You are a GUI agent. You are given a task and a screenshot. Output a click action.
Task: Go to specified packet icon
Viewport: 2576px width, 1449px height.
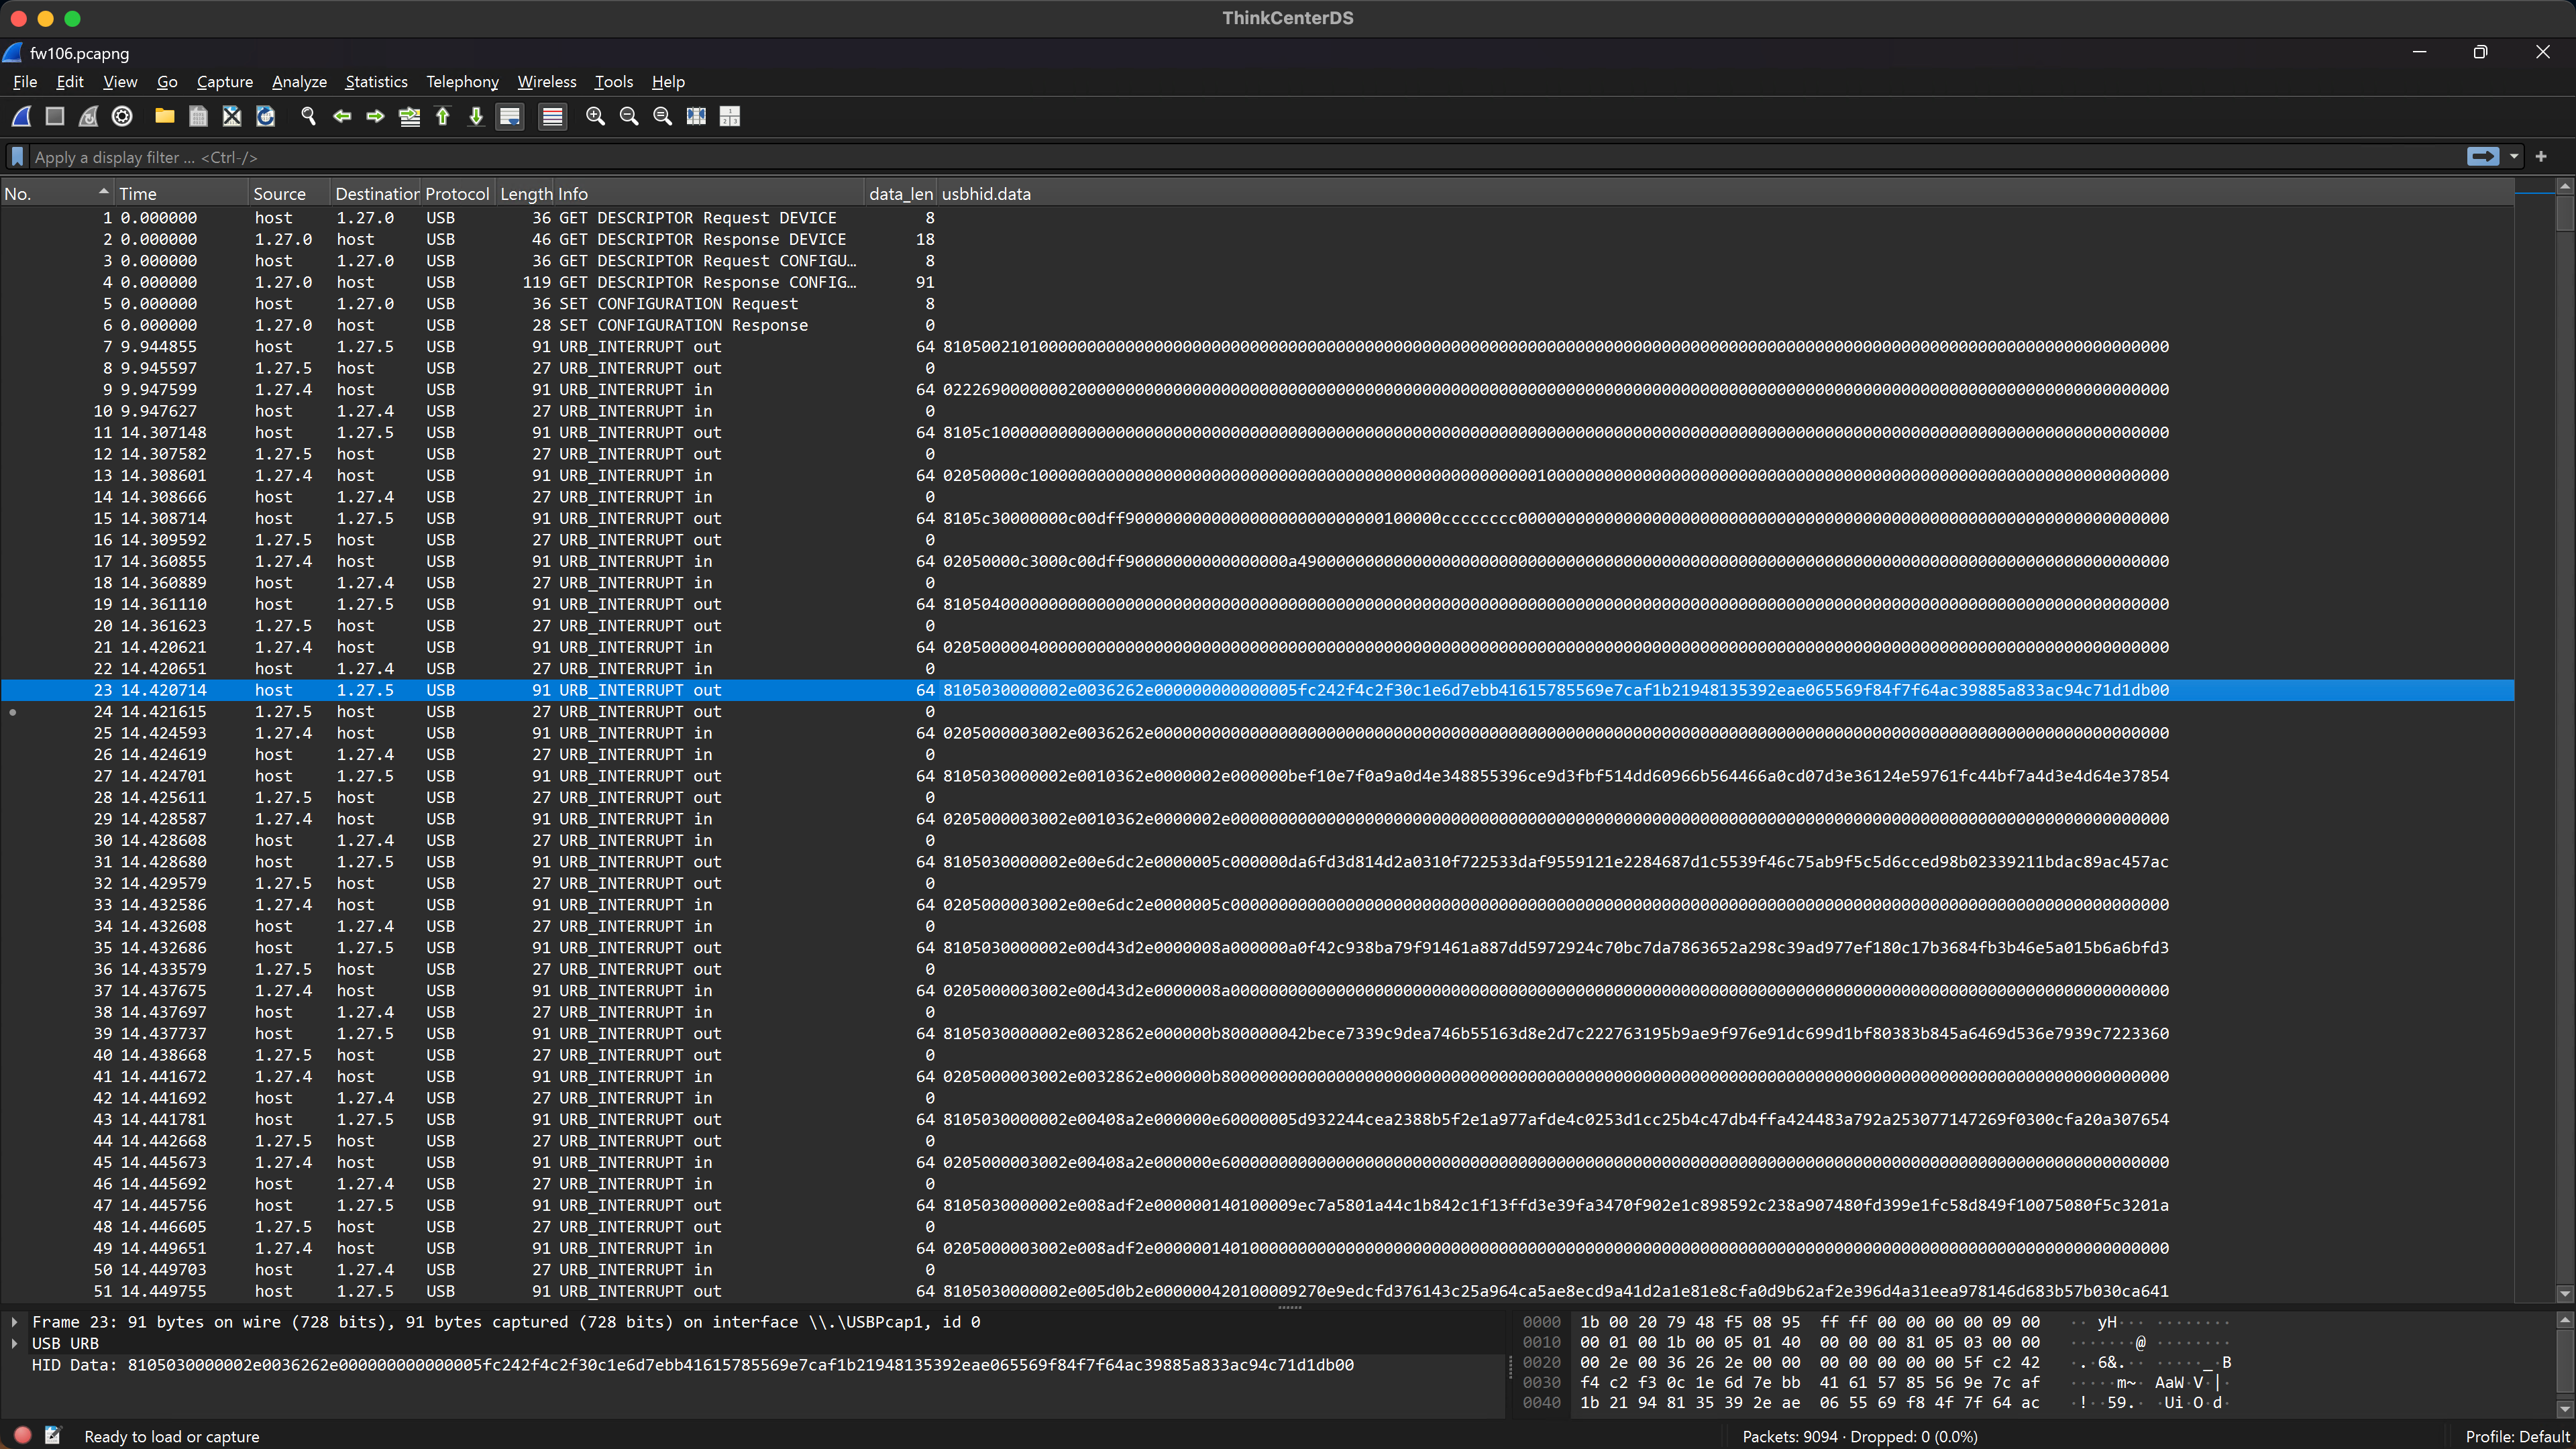[409, 117]
